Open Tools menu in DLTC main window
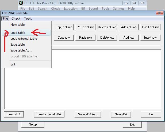This screenshot has height=132, width=165. [x=105, y=8]
